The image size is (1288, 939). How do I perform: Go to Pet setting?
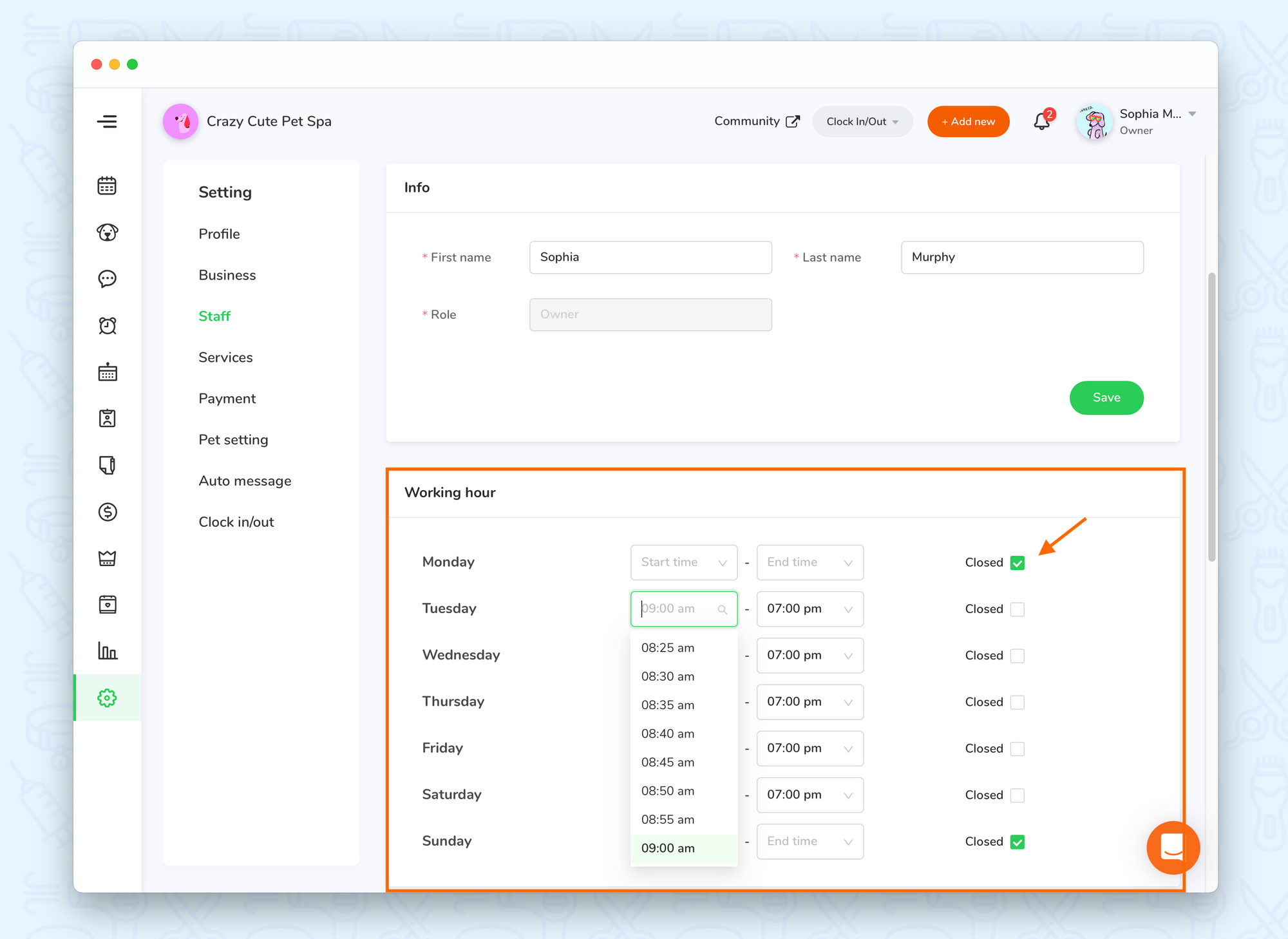click(x=233, y=440)
